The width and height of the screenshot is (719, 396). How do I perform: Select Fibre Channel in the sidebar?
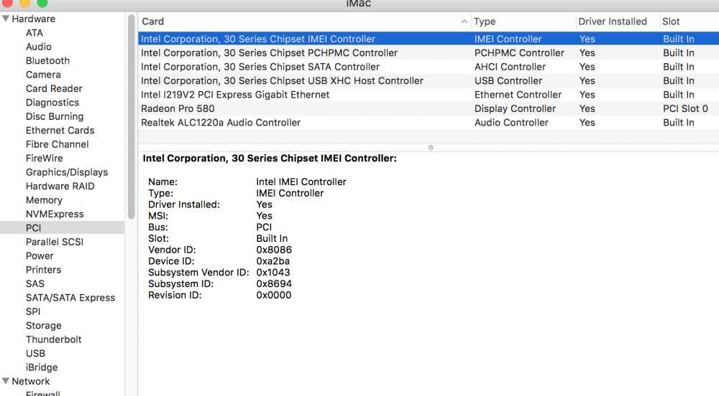[x=58, y=144]
